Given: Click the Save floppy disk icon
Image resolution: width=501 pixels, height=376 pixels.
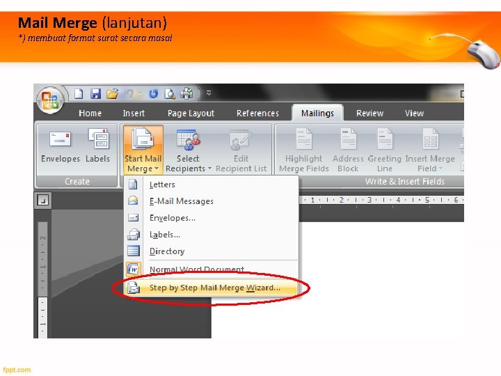Looking at the screenshot, I should (x=95, y=94).
